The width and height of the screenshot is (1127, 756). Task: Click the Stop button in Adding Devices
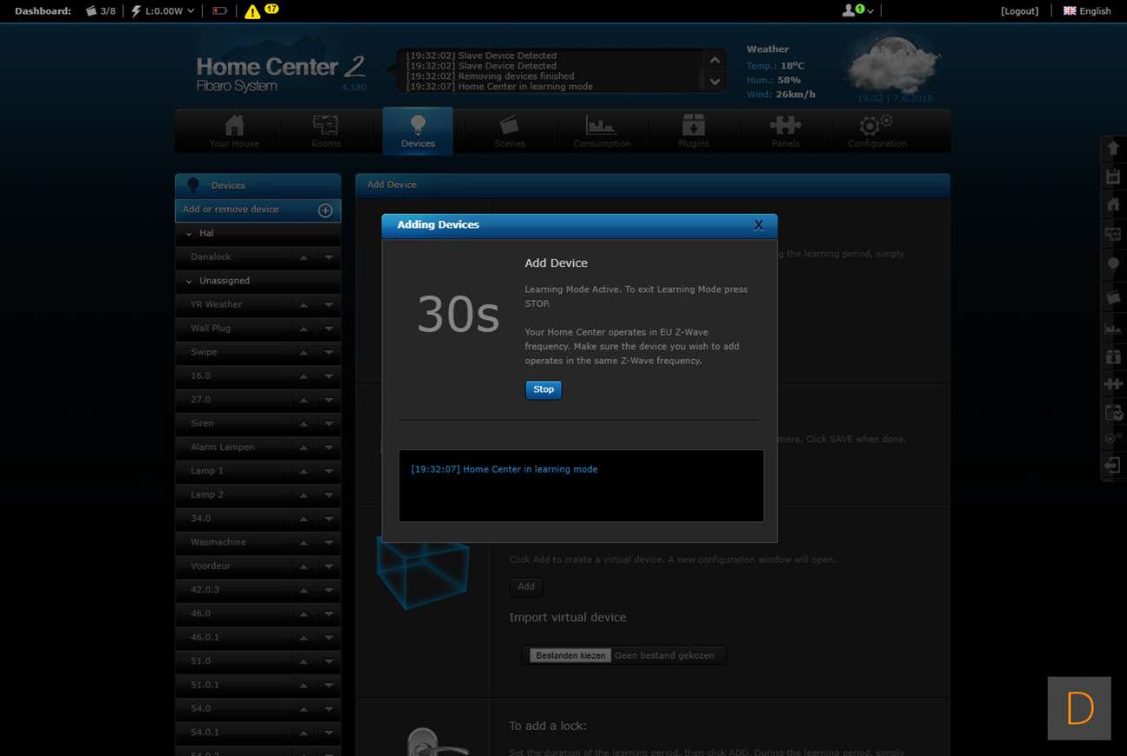point(544,390)
